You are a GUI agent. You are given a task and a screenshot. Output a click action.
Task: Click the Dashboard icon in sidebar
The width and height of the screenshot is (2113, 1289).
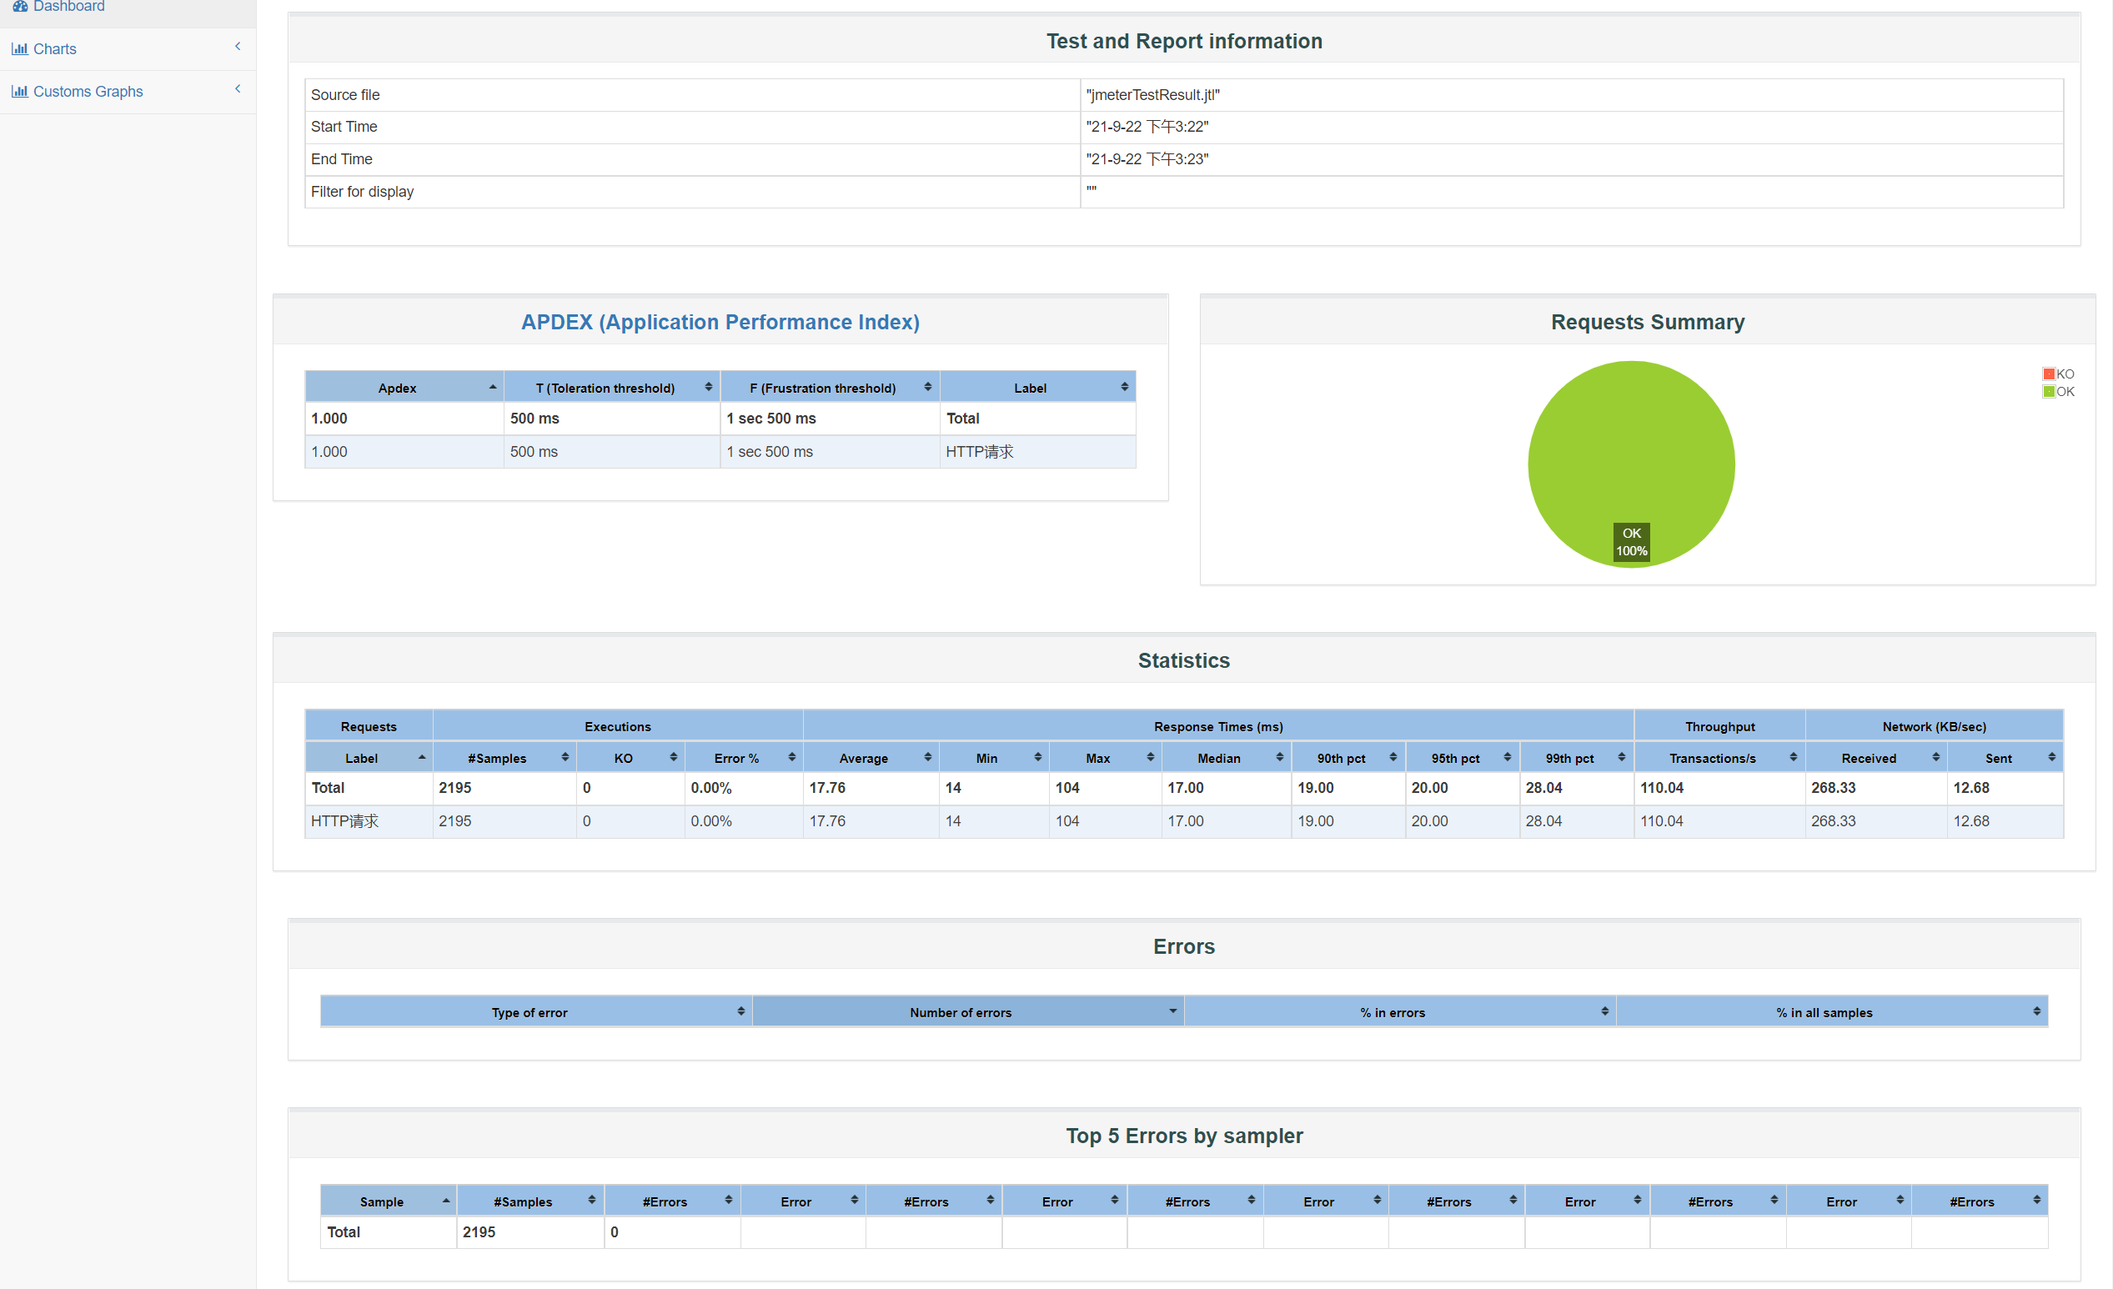(20, 6)
